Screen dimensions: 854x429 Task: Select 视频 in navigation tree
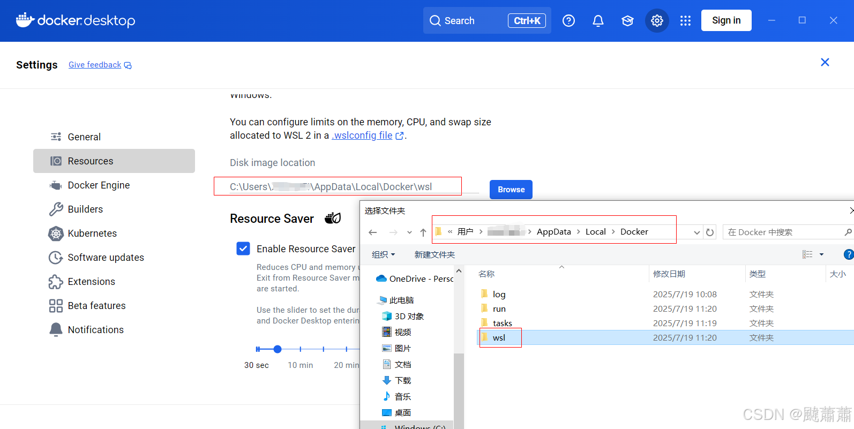397,333
